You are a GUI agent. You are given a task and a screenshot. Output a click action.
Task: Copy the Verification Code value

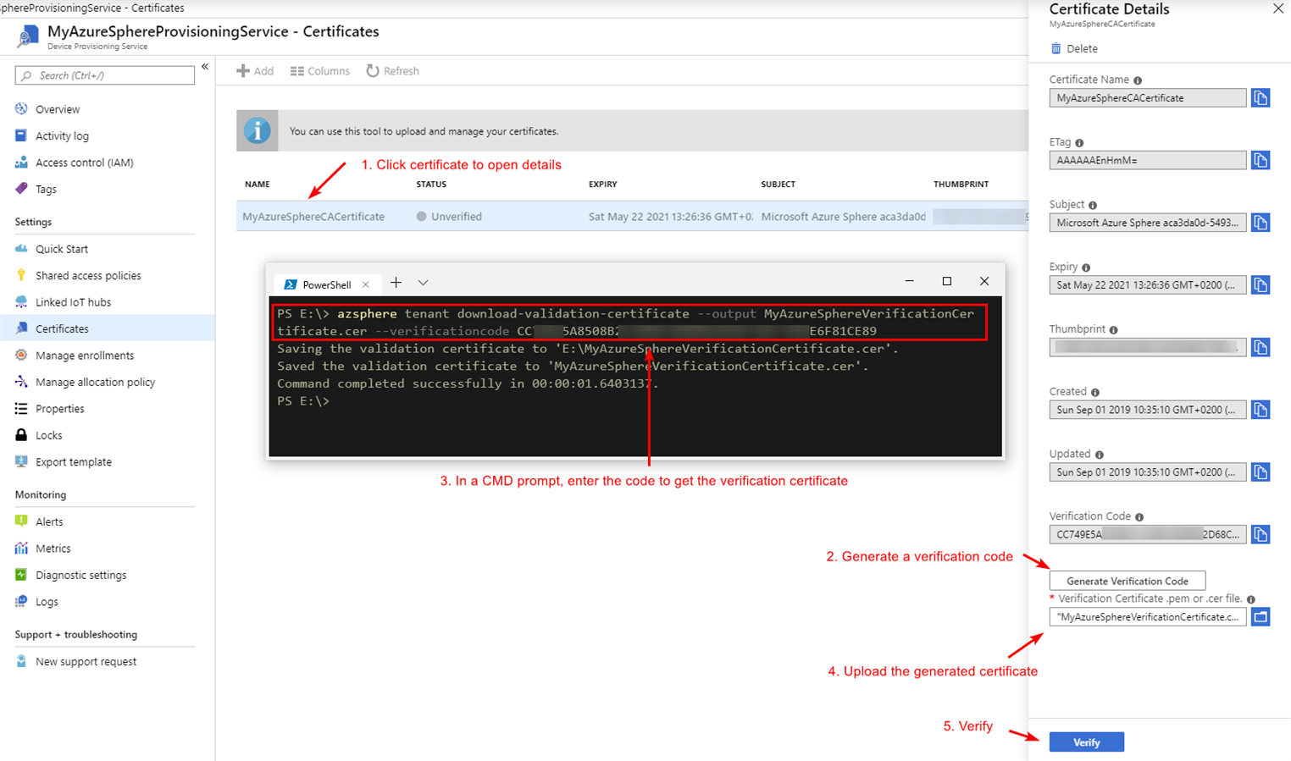pyautogui.click(x=1261, y=534)
